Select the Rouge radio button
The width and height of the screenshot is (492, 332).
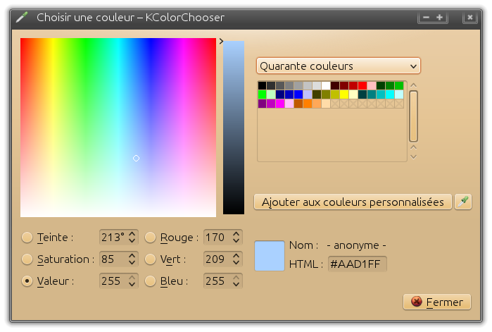click(x=150, y=238)
